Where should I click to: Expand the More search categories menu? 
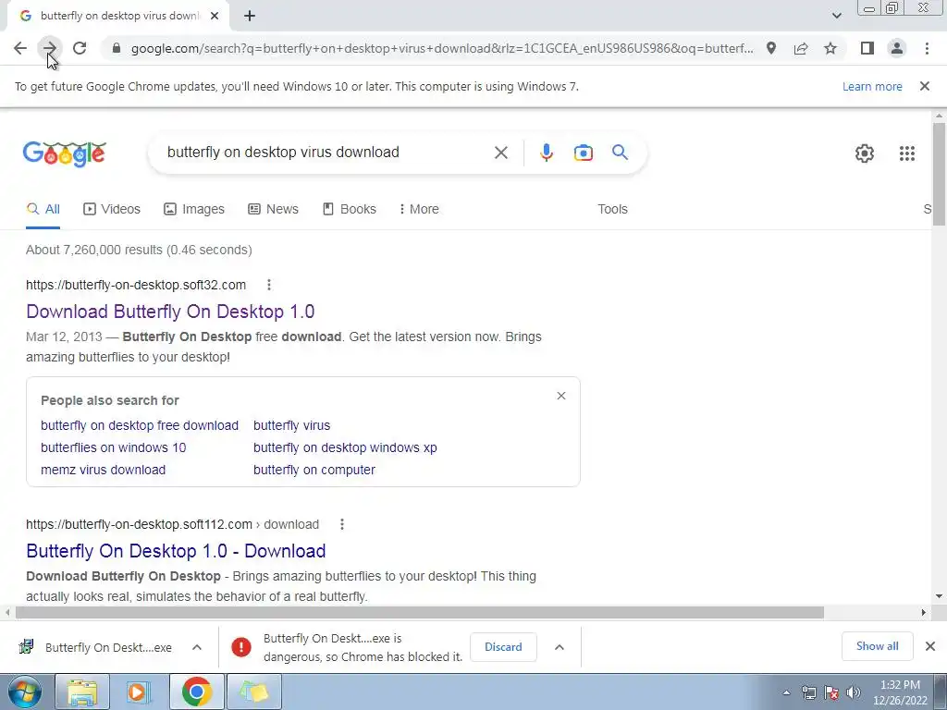(419, 209)
